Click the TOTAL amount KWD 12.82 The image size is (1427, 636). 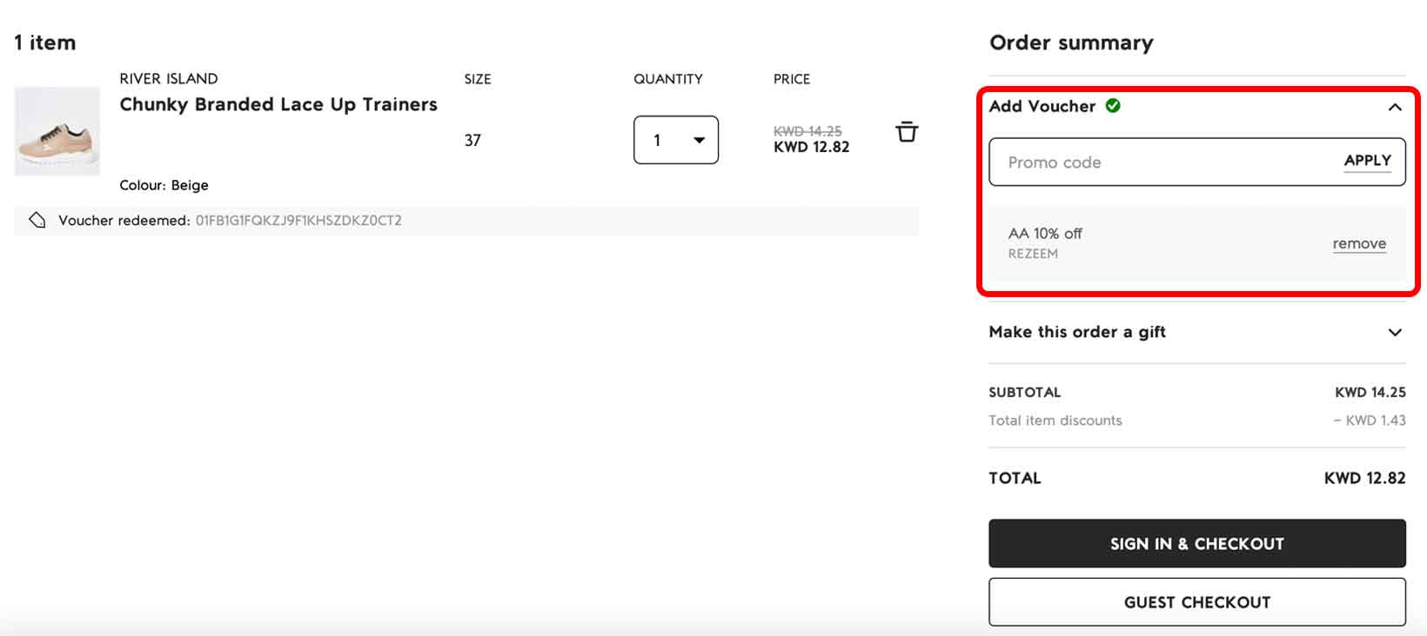pos(1364,477)
